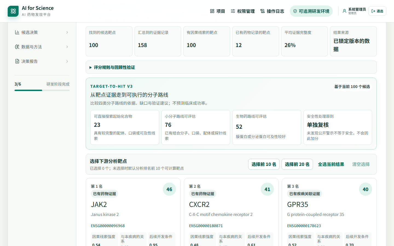Click the 汇总到的证据记录 stat card
Viewport: 394px width, 246px height.
[x=158, y=41]
